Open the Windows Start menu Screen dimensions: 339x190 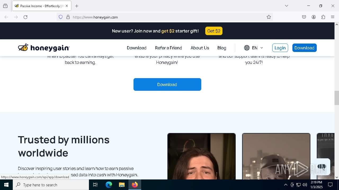click(6, 185)
